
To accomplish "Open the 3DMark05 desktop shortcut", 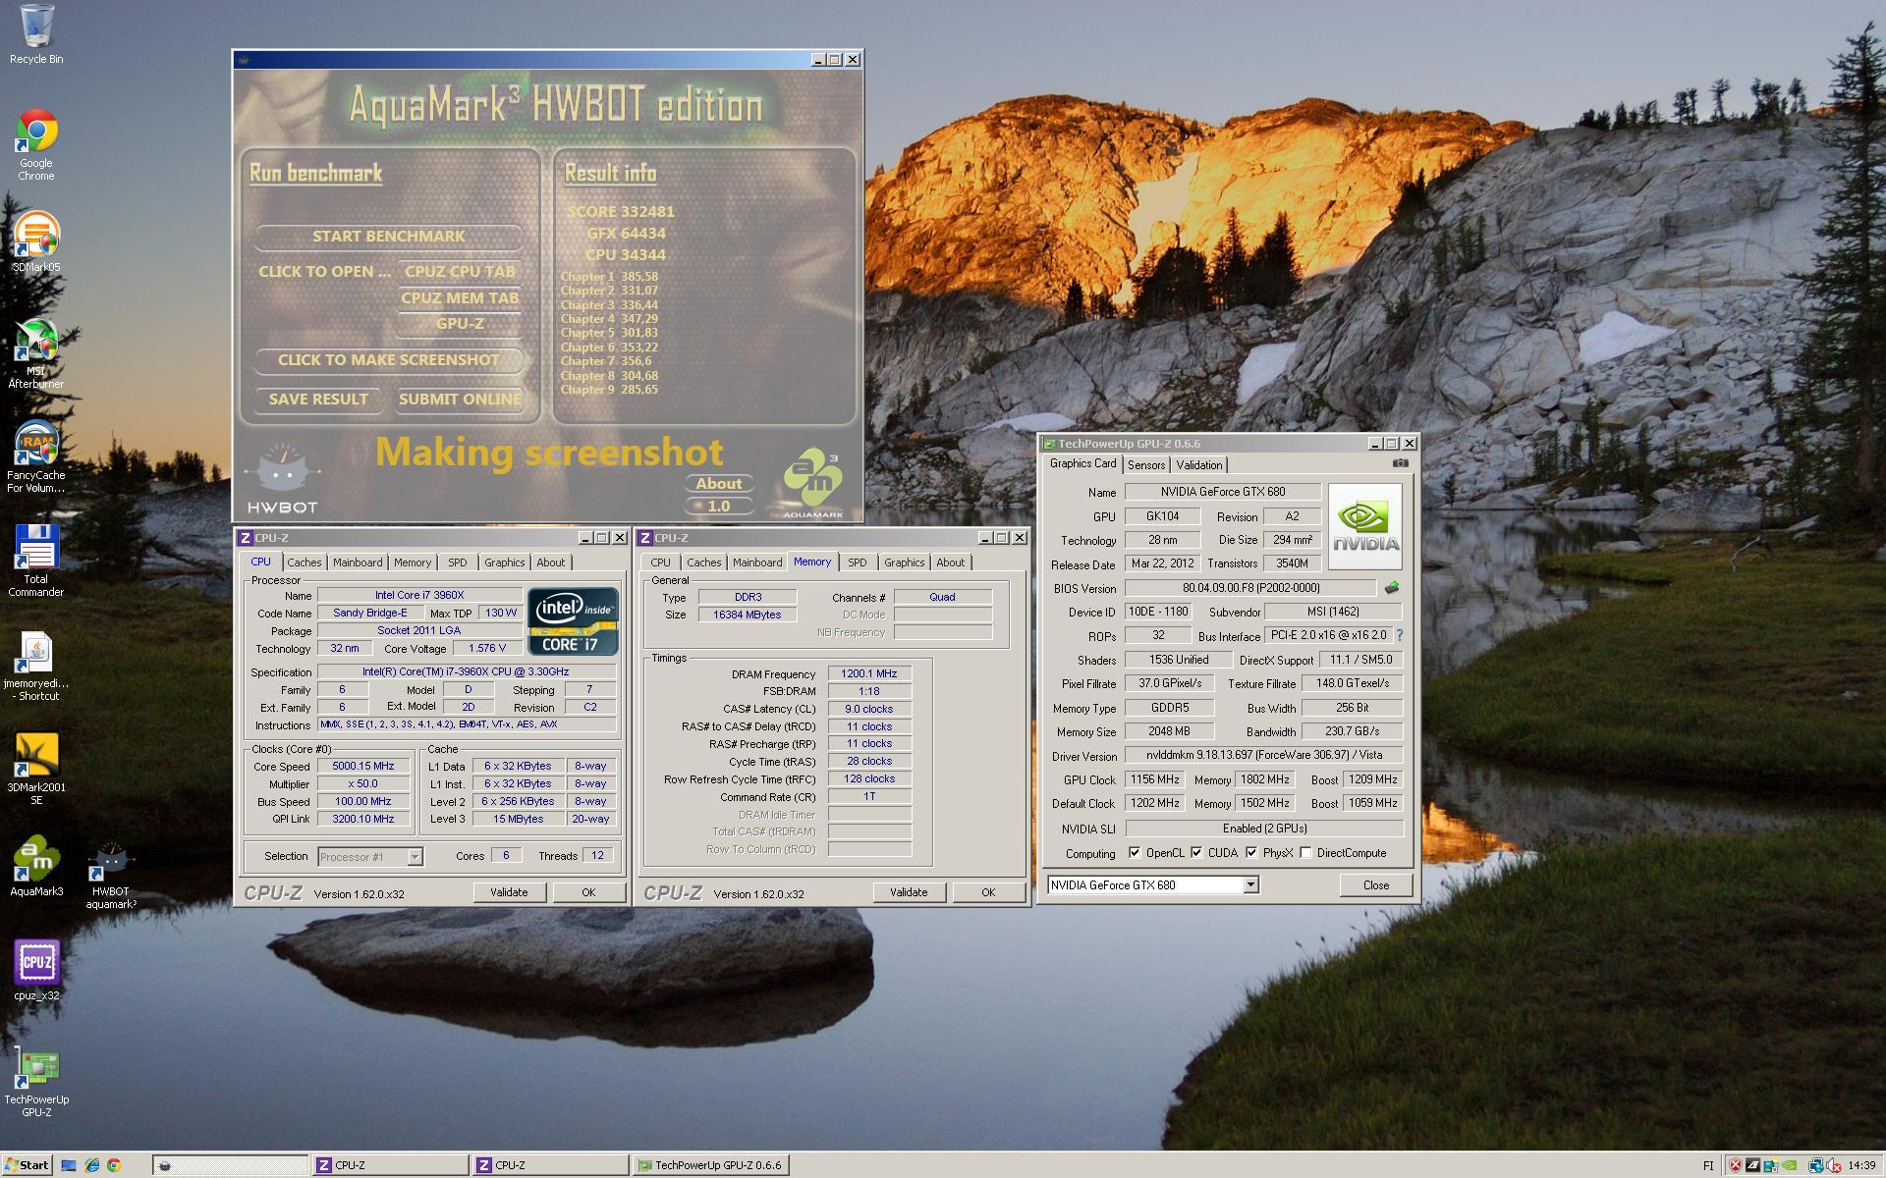I will 36,241.
